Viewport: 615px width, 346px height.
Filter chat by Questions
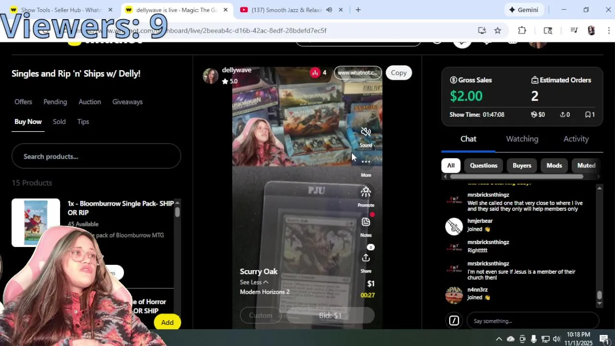[x=483, y=165]
